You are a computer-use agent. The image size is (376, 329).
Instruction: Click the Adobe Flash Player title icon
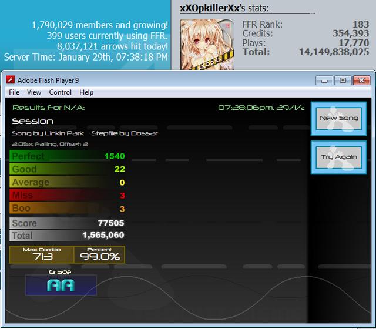(x=11, y=80)
